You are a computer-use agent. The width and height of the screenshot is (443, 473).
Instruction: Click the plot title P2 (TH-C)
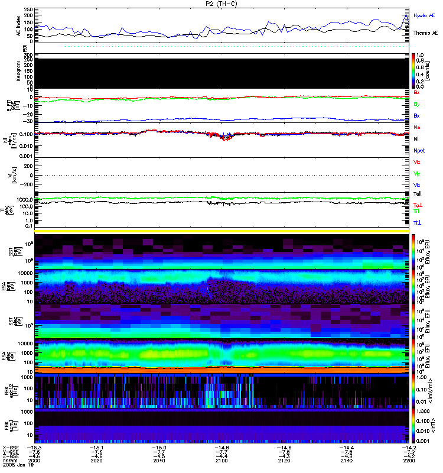click(x=221, y=4)
